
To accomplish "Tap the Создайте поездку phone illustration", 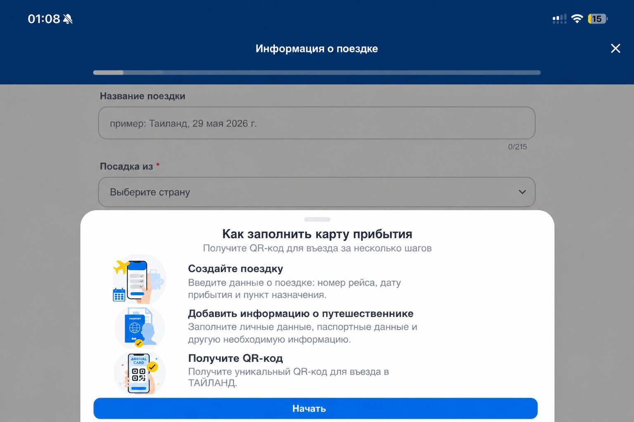I will [x=139, y=279].
